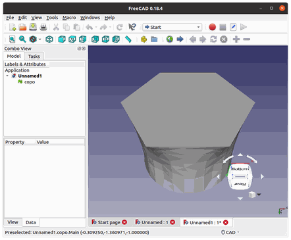
Task: Open the Tools menu
Action: tap(52, 18)
